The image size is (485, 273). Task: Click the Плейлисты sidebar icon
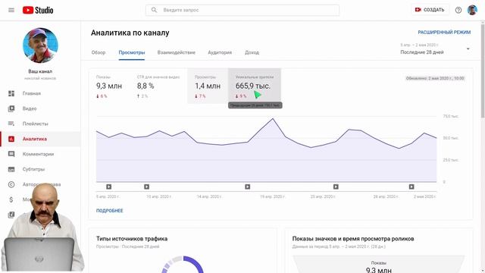tap(11, 124)
